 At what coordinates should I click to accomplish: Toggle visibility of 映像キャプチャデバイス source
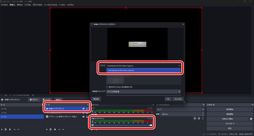pos(84,109)
